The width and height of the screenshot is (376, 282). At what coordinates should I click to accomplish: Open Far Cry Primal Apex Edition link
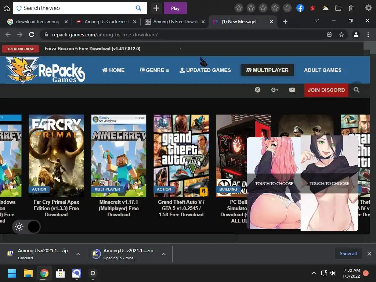click(56, 208)
